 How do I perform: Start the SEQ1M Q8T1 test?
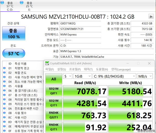(54, 91)
